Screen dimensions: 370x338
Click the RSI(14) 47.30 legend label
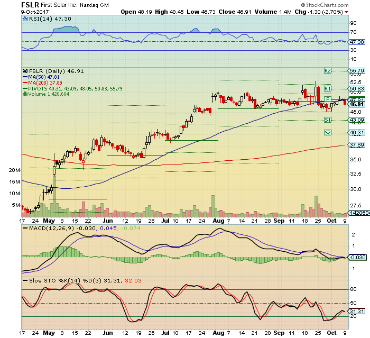point(50,19)
